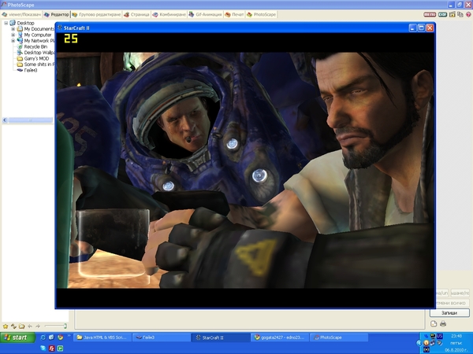This screenshot has width=473, height=354.
Task: Click the copy pages icon in PhotoScape toolbar
Action: coord(460,14)
